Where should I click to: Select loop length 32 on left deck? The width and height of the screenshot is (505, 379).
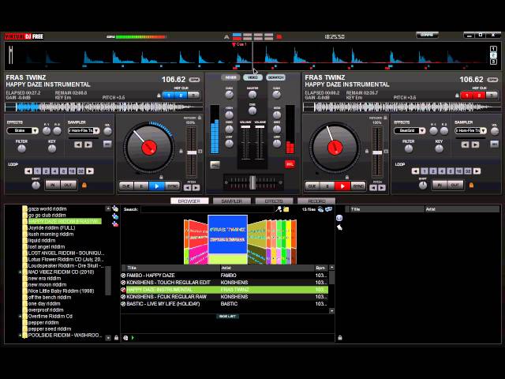point(80,171)
